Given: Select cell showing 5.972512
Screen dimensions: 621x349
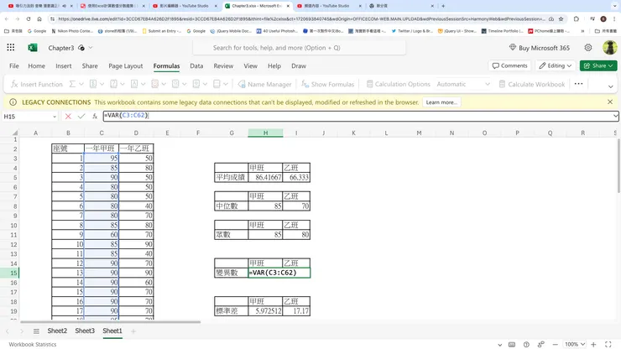Looking at the screenshot, I should (x=265, y=311).
